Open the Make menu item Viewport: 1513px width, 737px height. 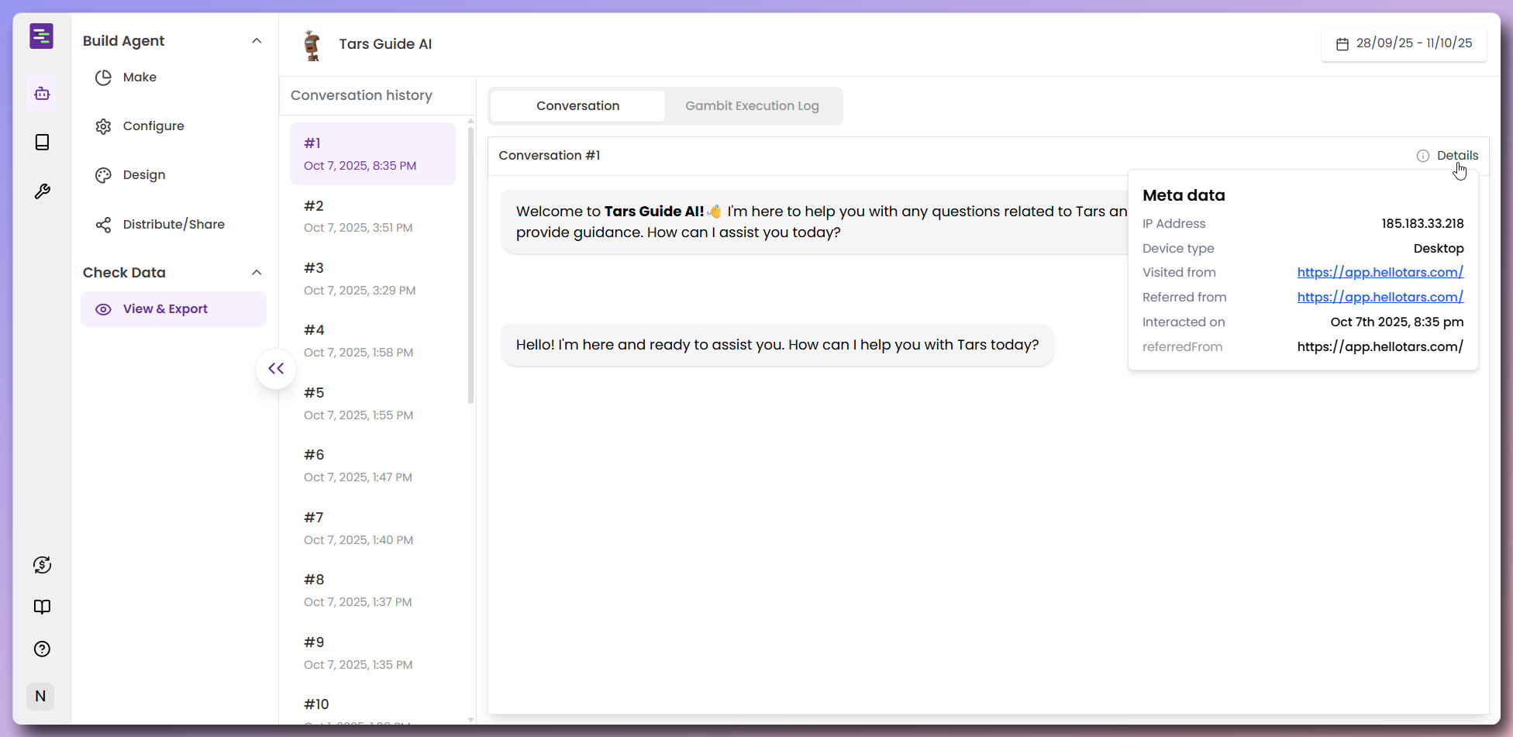174,77
